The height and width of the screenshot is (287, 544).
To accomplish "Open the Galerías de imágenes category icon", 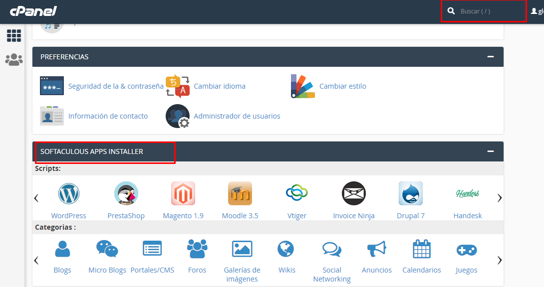I will 242,249.
